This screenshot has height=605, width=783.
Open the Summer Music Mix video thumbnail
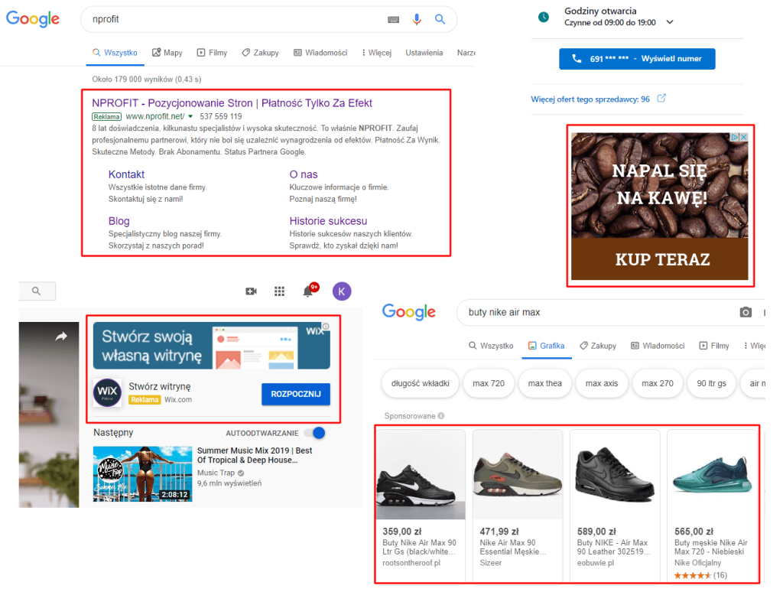tap(143, 474)
